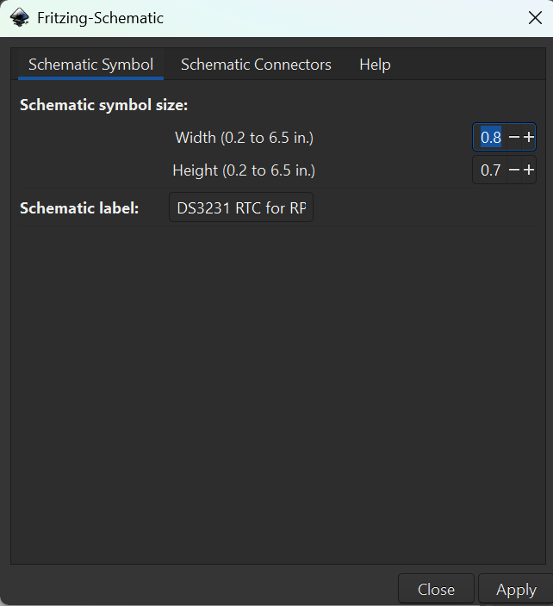This screenshot has height=606, width=553.
Task: Decrease Height with the minus button
Action: pos(514,170)
